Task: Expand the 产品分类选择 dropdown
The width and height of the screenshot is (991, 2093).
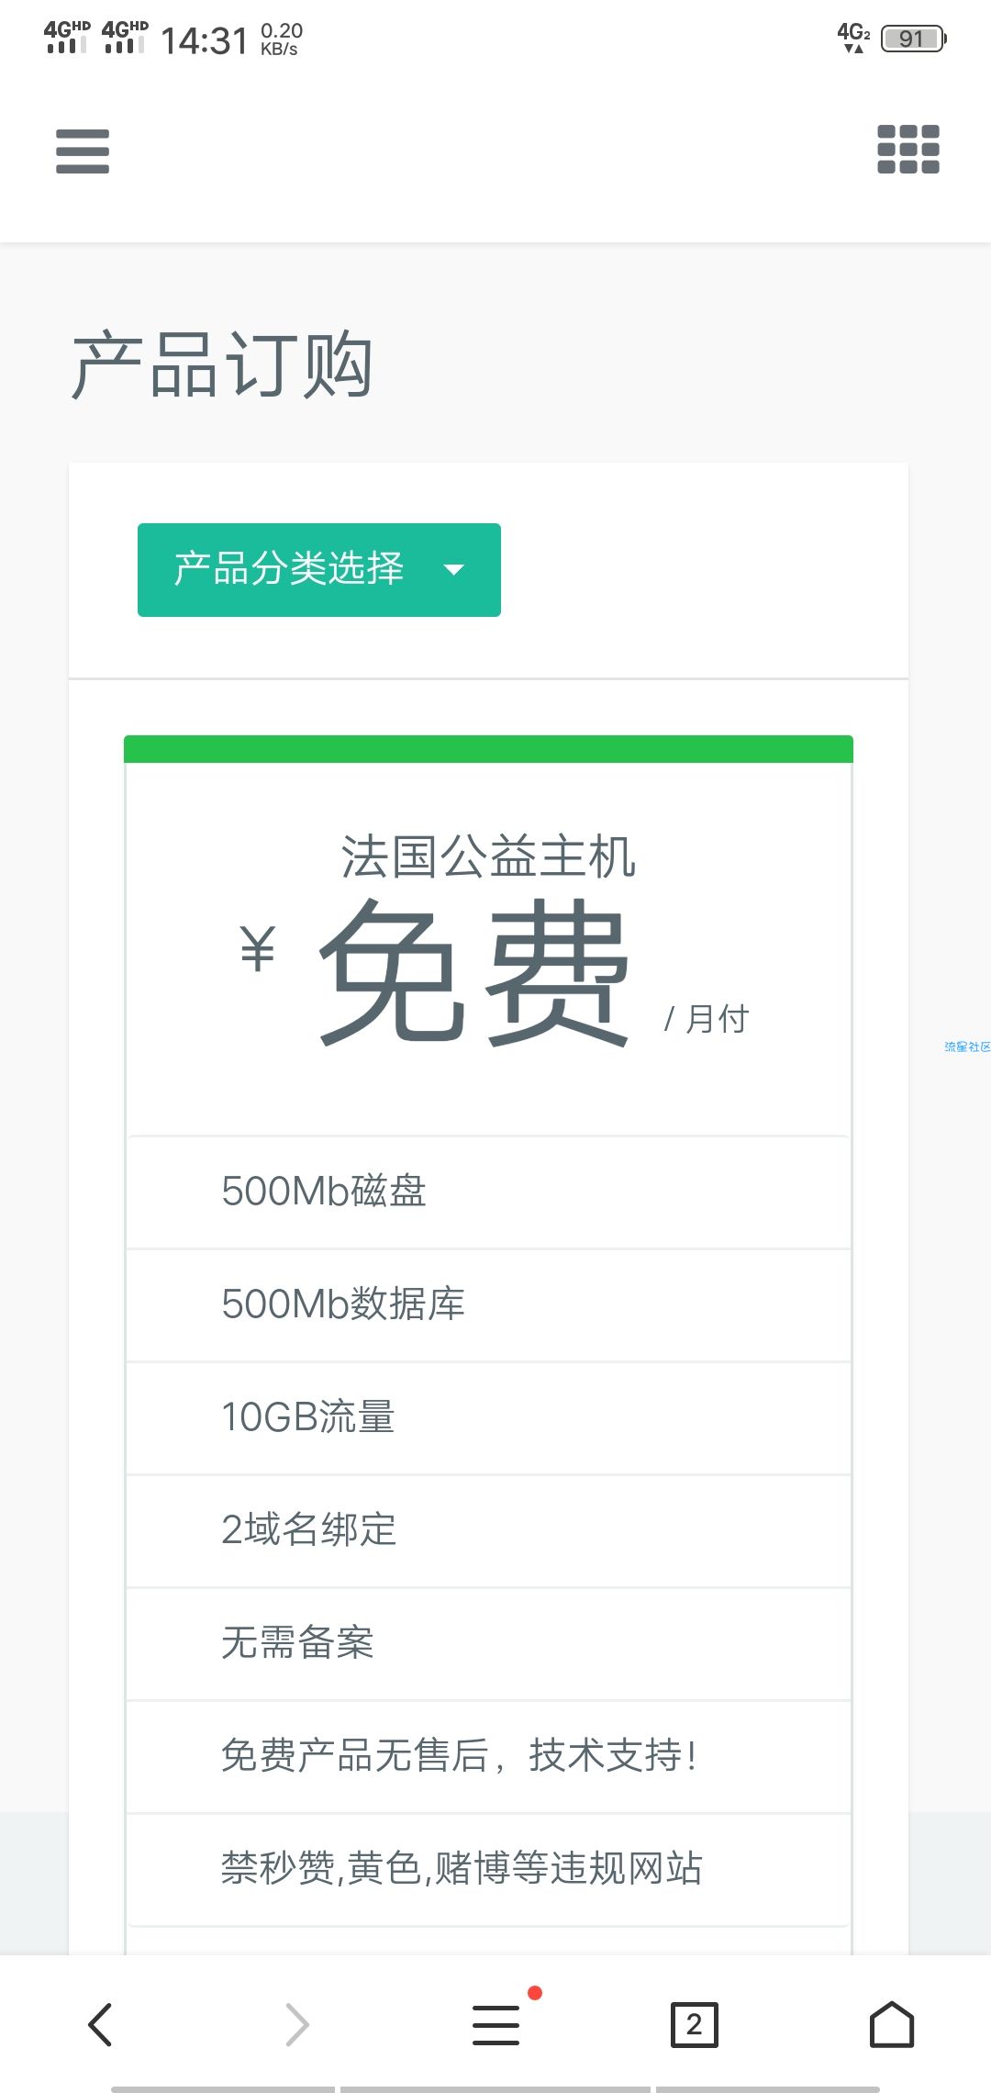Action: point(319,570)
